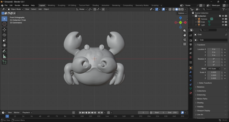
Task: Select the Rotate tool
Action: pyautogui.click(x=4, y=35)
